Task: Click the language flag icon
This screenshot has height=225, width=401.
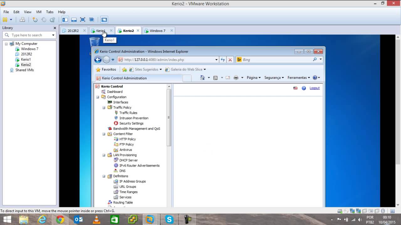Action: (295, 88)
